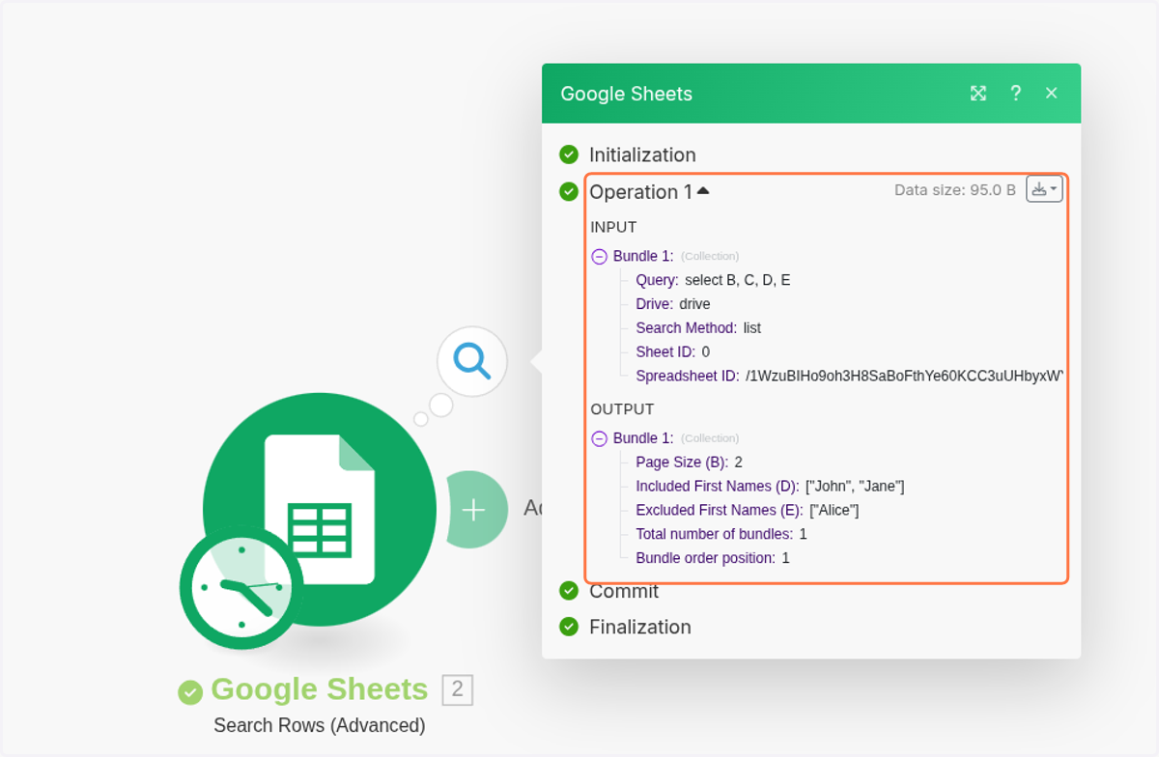Click the 'Google Sheets' module title label

[320, 689]
